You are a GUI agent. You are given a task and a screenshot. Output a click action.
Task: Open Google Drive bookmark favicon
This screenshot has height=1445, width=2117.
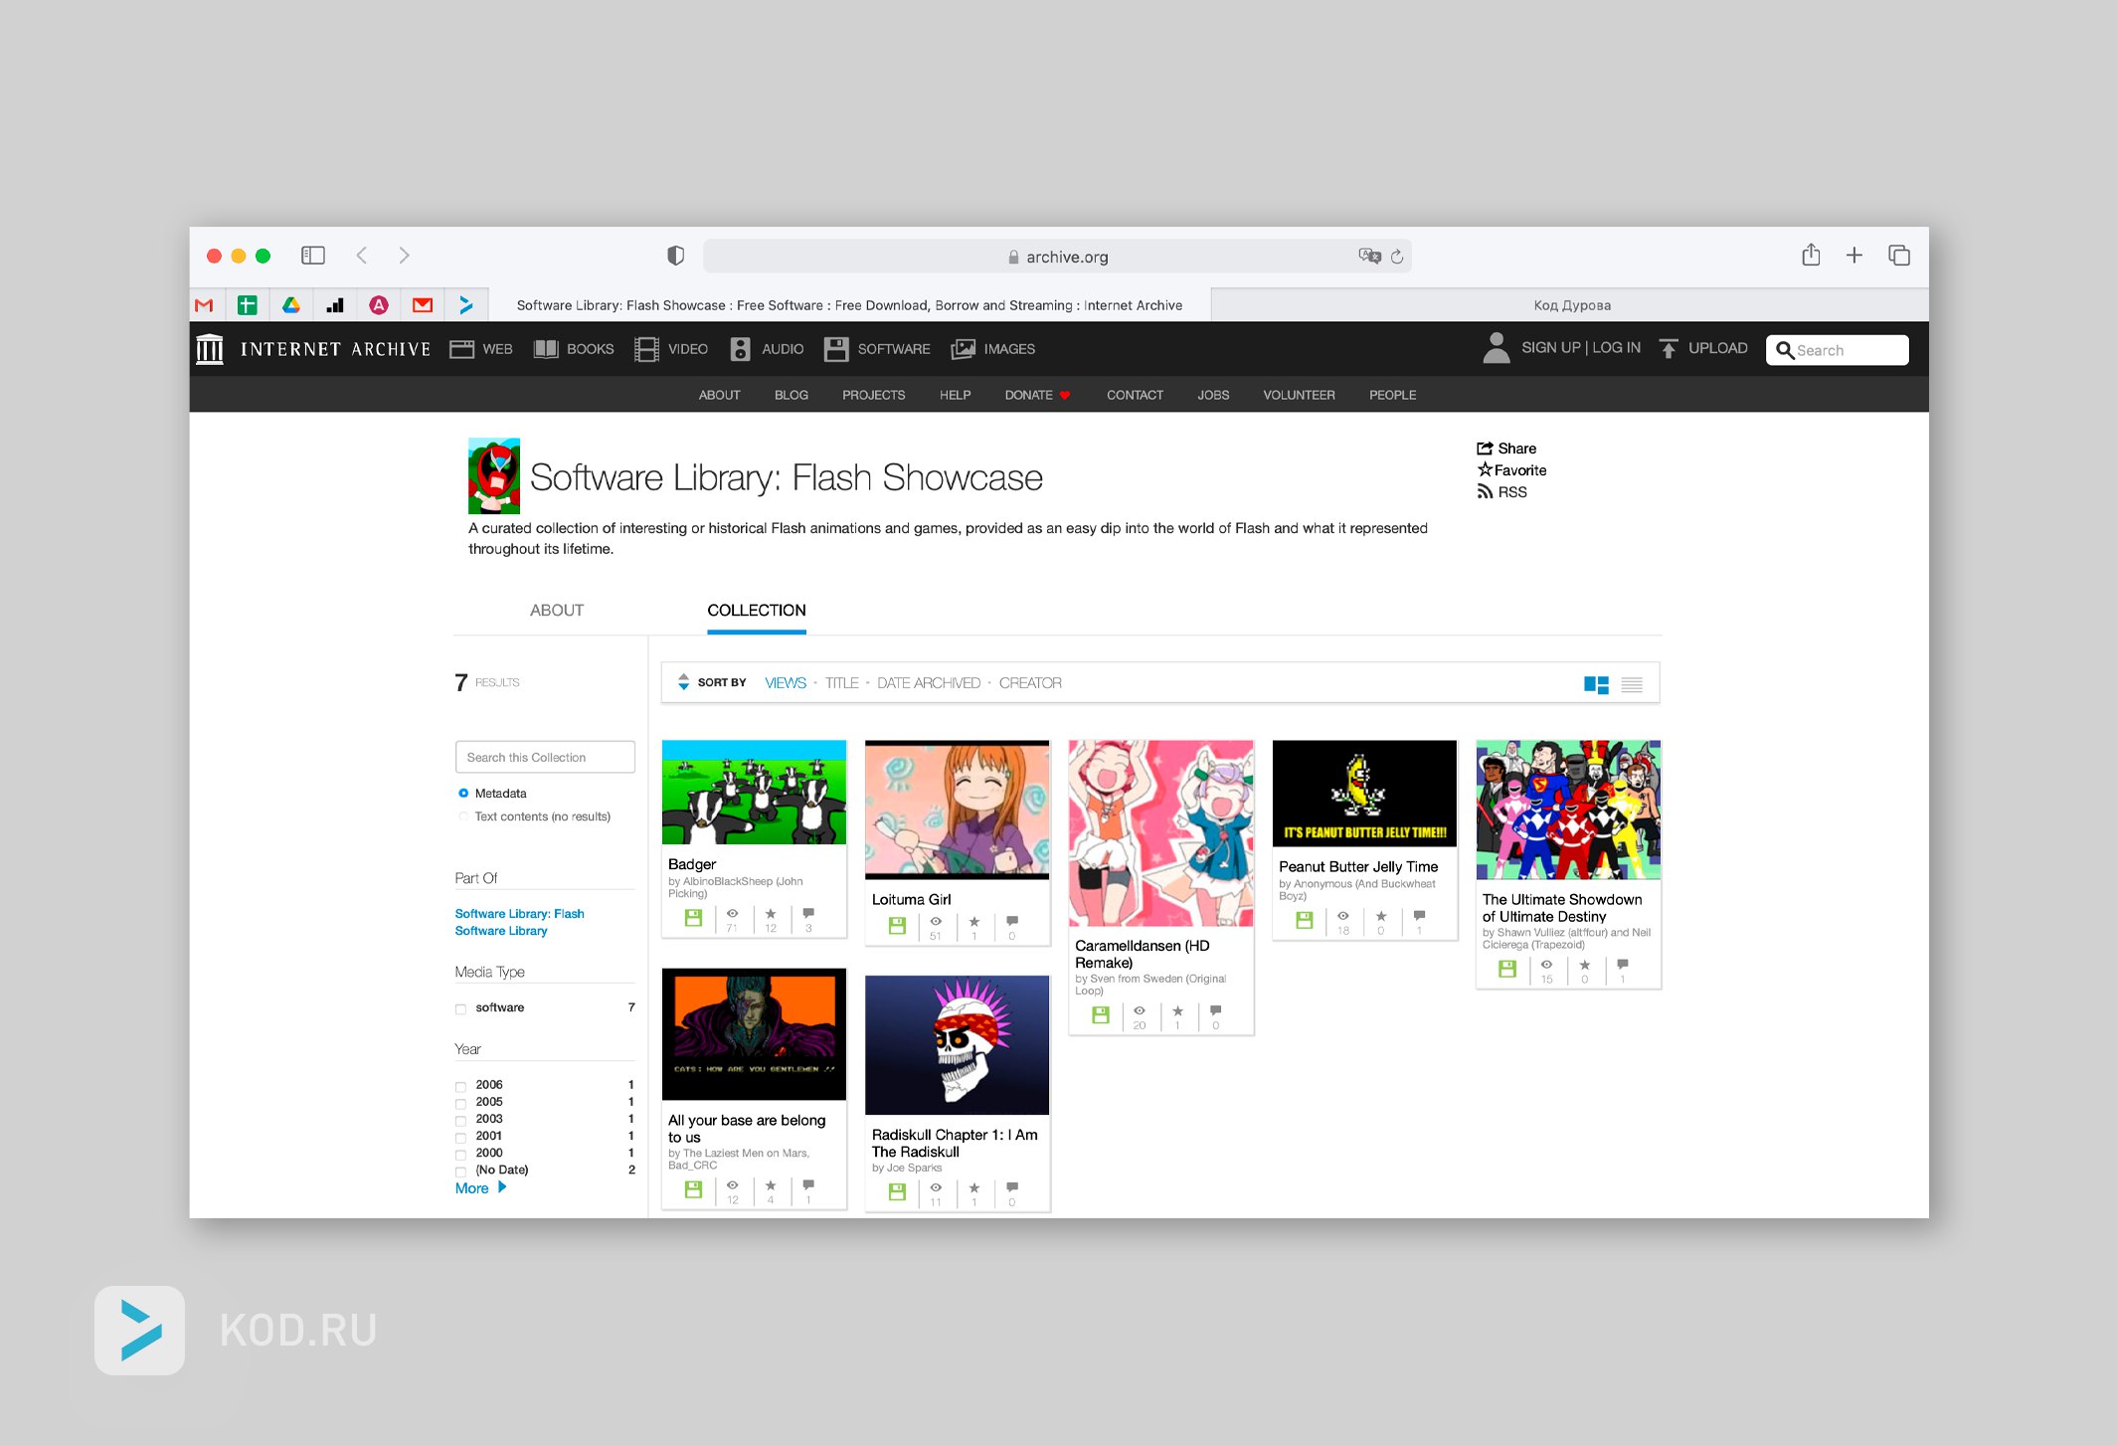[x=291, y=305]
